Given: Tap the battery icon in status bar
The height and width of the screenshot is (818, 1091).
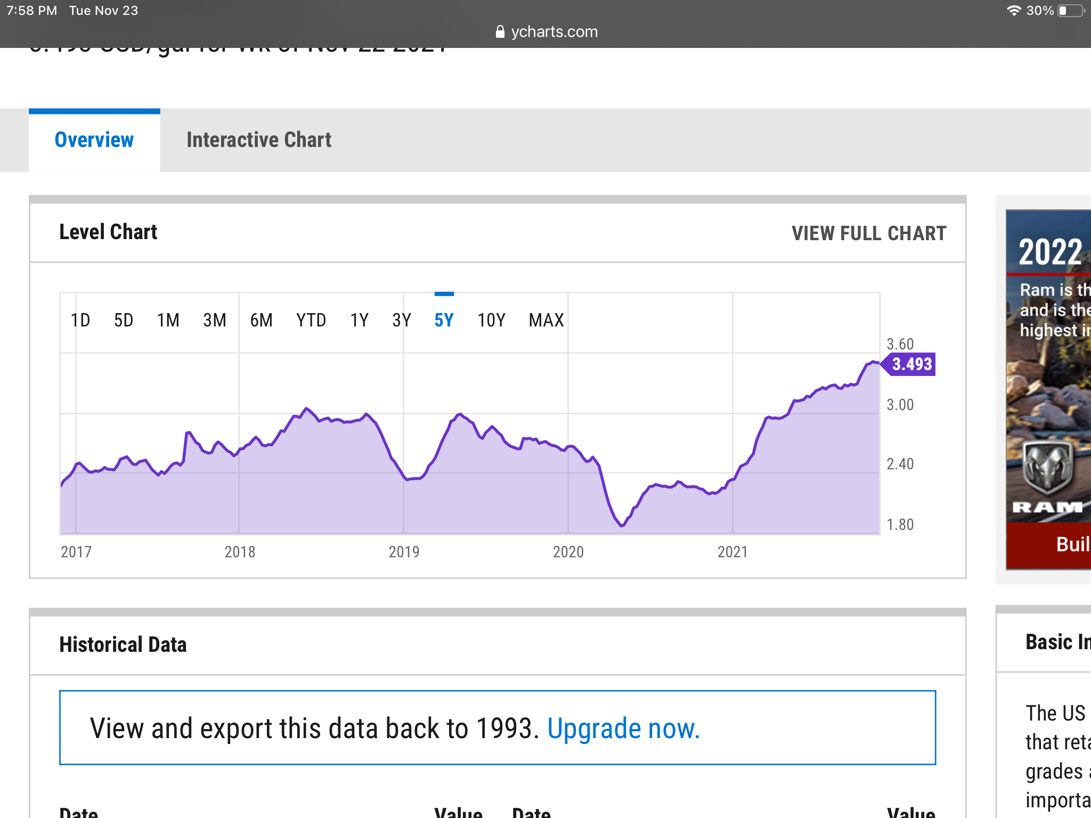Looking at the screenshot, I should pyautogui.click(x=1071, y=11).
